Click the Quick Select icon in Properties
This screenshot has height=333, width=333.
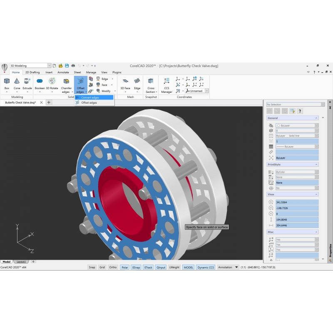292,111
